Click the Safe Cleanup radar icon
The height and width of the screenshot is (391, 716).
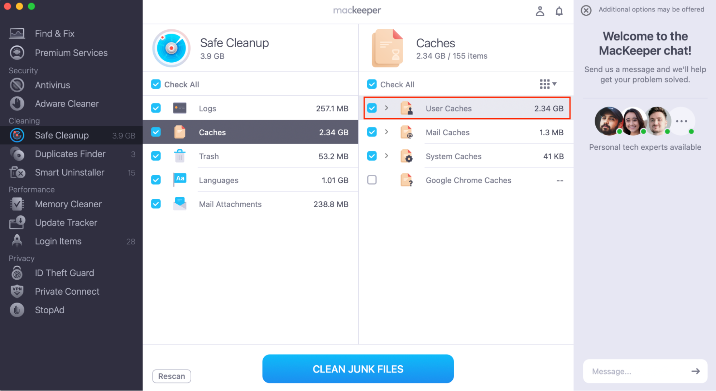click(16, 135)
